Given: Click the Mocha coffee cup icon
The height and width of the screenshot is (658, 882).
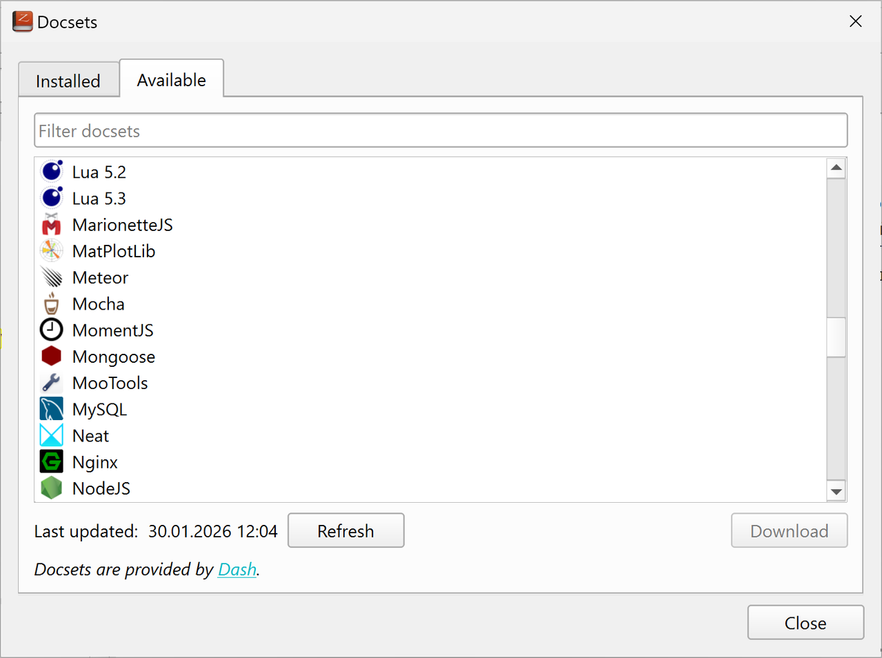Looking at the screenshot, I should [52, 303].
